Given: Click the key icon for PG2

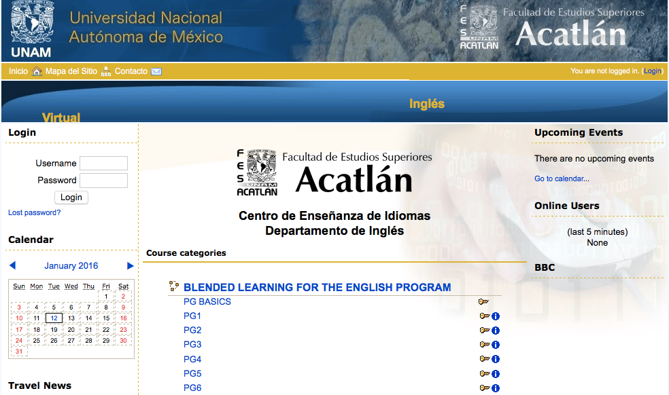Looking at the screenshot, I should coord(485,331).
